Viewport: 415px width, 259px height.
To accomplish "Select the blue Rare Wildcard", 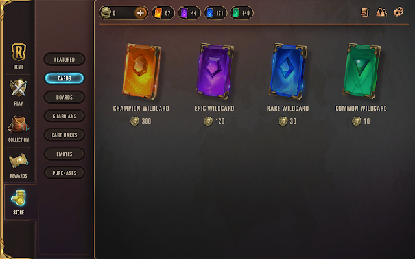I will tap(288, 71).
